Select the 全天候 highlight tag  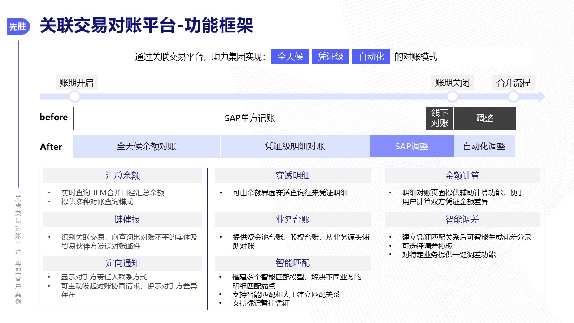pos(290,57)
